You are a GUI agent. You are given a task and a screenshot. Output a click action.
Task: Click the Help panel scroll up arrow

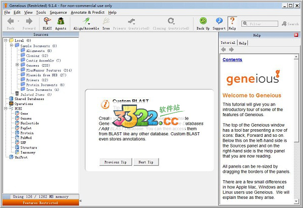(x=296, y=57)
